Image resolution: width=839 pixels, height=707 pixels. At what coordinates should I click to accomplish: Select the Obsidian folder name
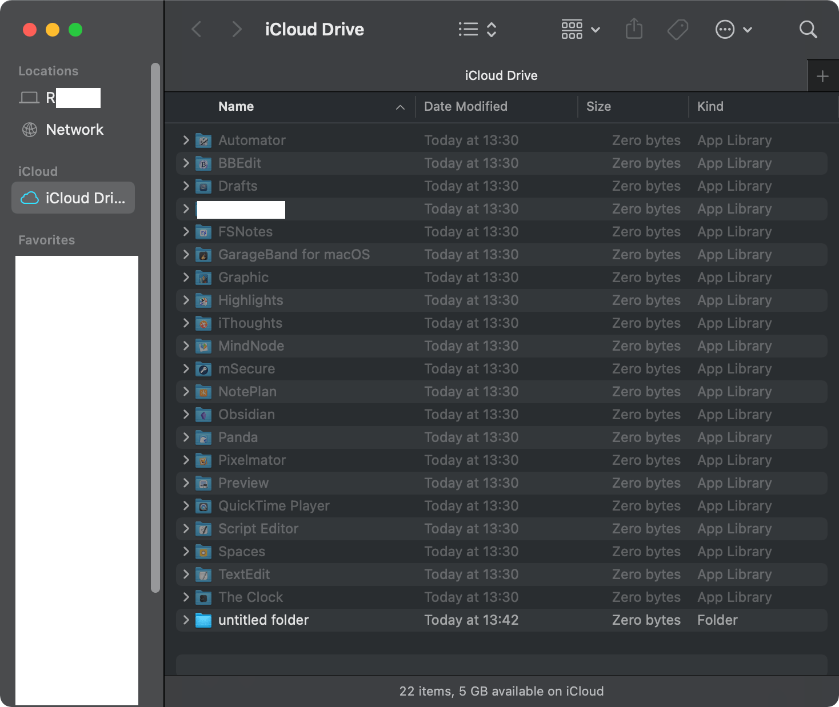click(x=246, y=414)
